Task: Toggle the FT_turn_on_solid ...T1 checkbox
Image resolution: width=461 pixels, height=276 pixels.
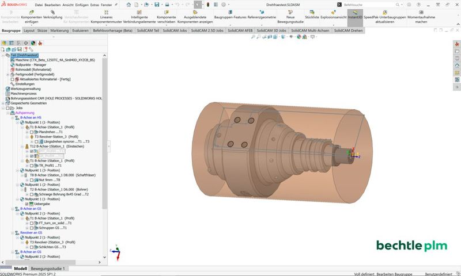Action: (x=32, y=223)
